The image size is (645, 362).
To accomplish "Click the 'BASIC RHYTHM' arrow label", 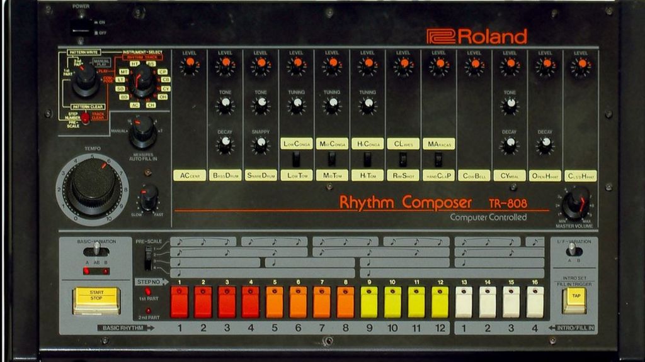I will click(126, 328).
